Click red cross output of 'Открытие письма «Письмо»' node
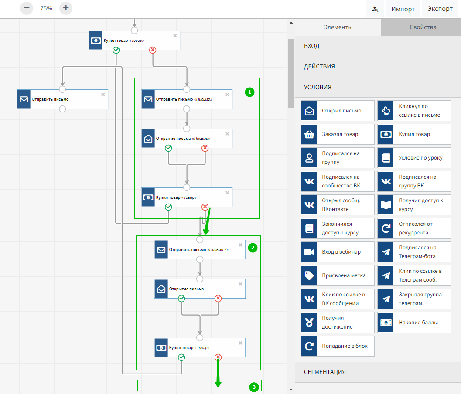This screenshot has height=394, width=461. click(205, 148)
